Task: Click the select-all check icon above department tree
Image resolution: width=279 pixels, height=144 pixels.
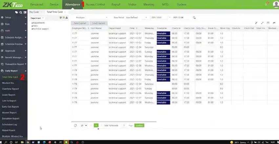Action: click(x=61, y=18)
